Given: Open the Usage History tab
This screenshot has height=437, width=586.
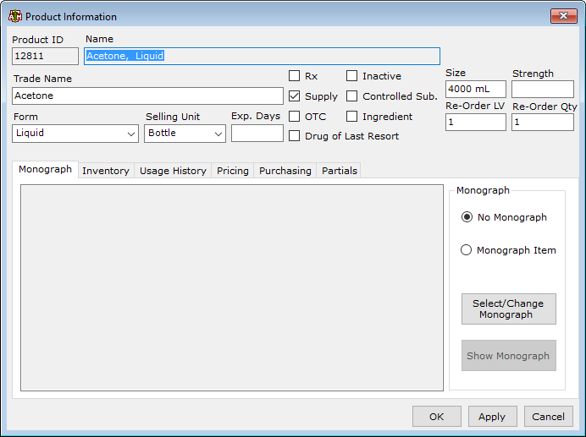Looking at the screenshot, I should tap(173, 171).
